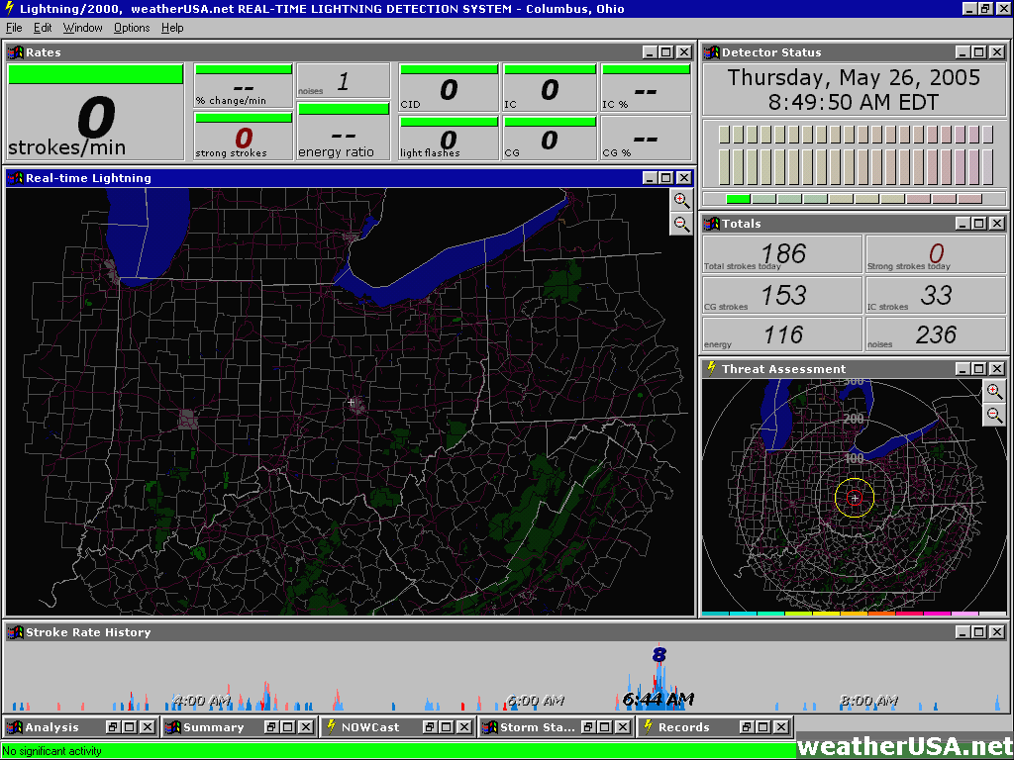Restore the minimized Analysis window

tap(113, 727)
